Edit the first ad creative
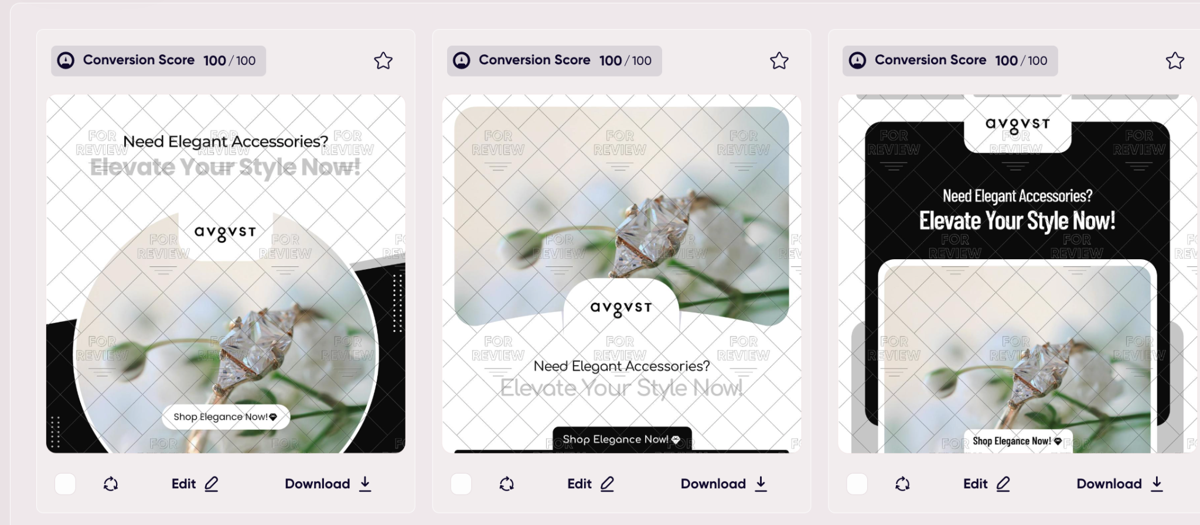The image size is (1200, 525). [x=195, y=484]
